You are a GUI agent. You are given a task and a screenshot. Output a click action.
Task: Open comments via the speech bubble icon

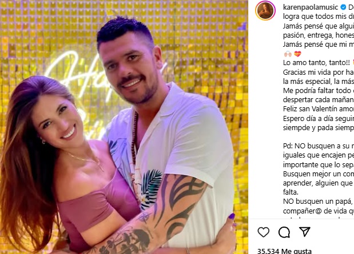pos(284,232)
